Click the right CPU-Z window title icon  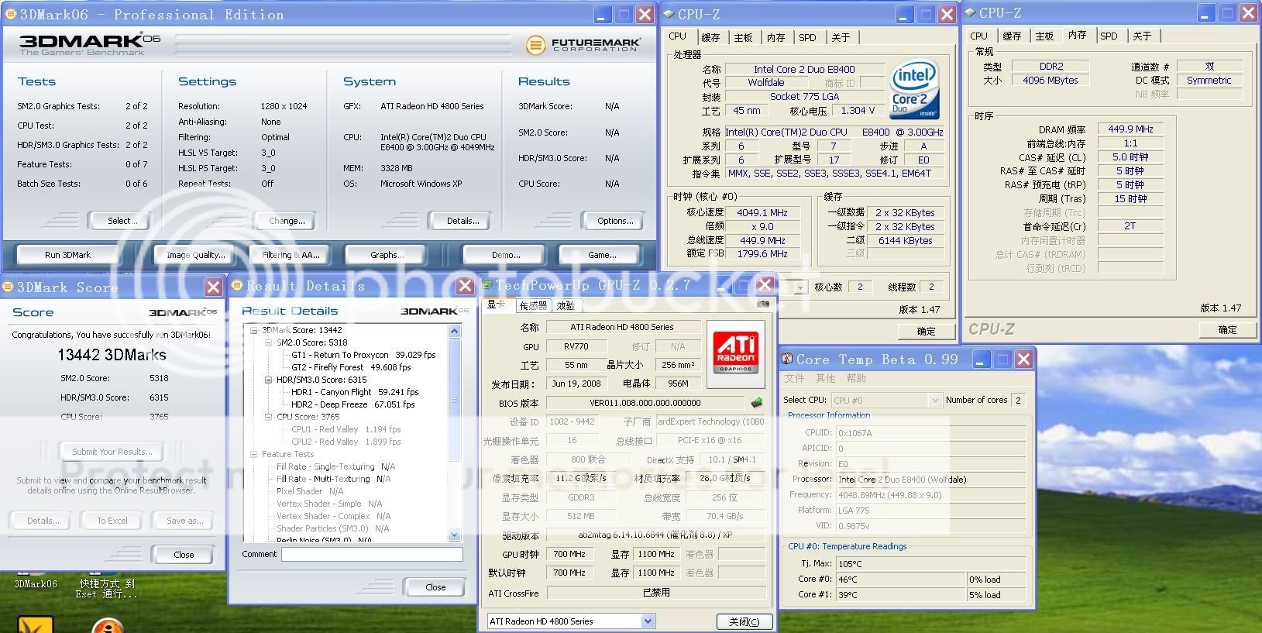click(x=970, y=12)
